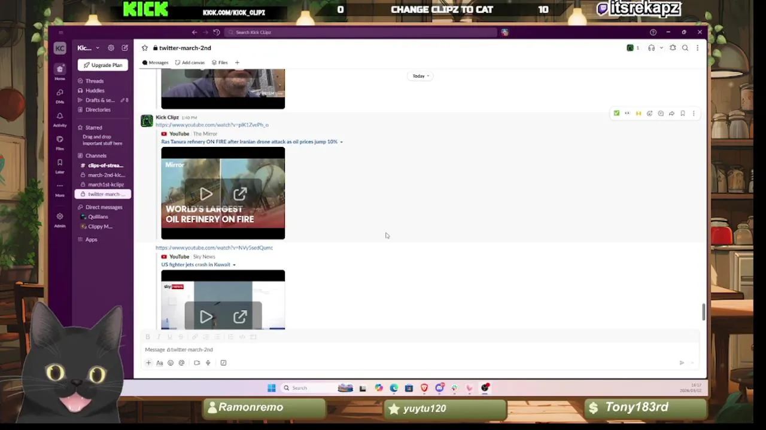
Task: React with white check mark emoji
Action: pos(616,113)
